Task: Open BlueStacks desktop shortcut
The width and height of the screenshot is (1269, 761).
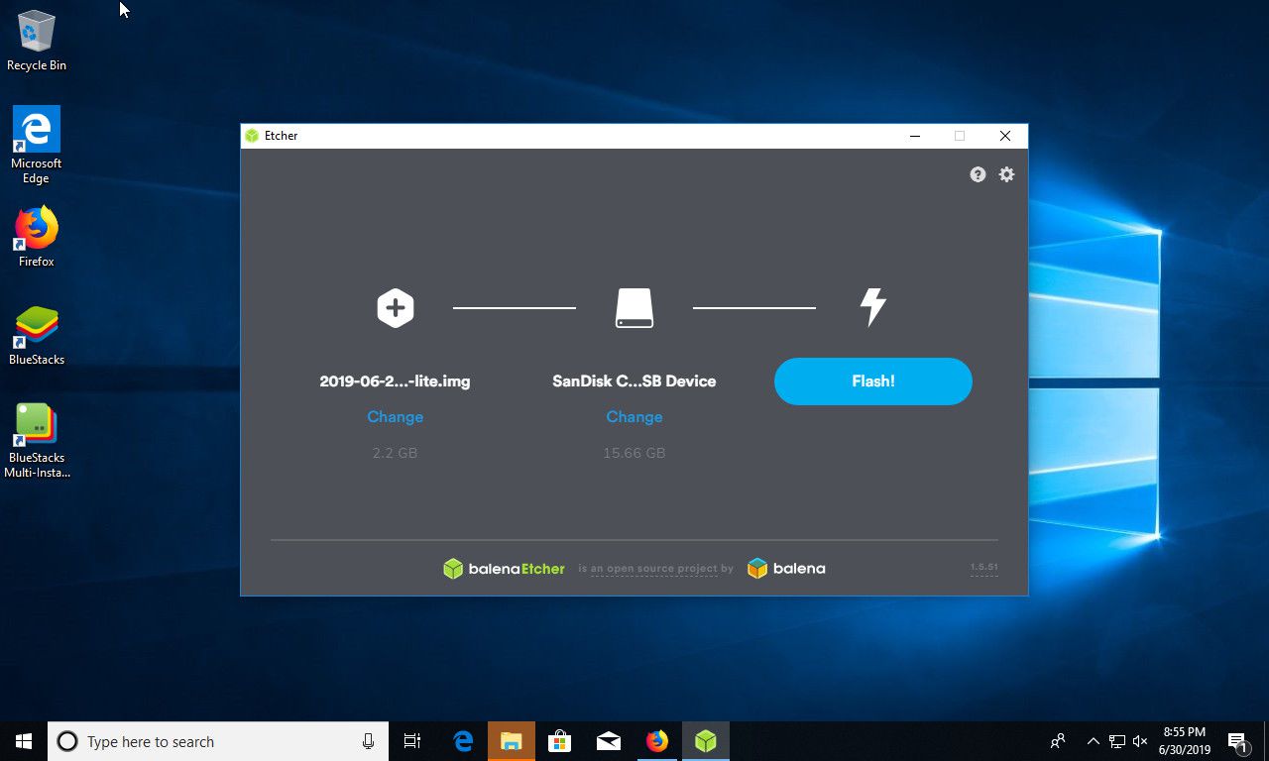Action: [37, 335]
